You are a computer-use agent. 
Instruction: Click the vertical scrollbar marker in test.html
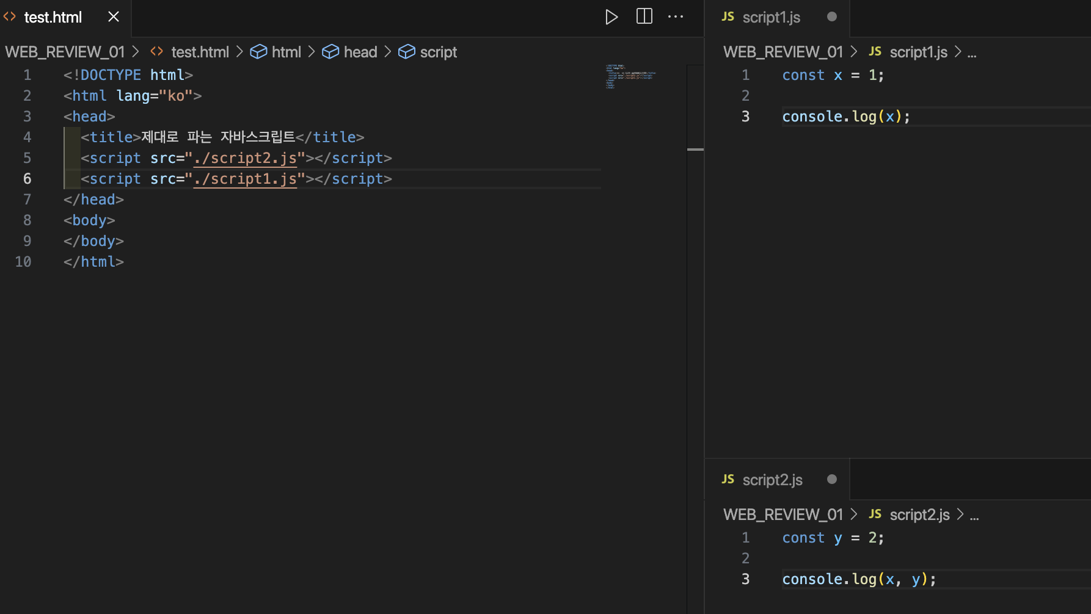pyautogui.click(x=695, y=150)
